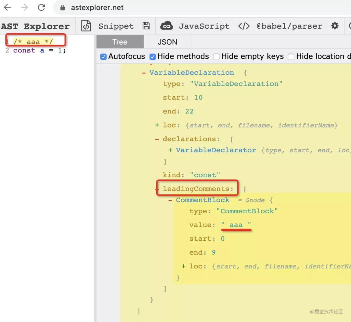
Task: Collapse the leadingComments array
Action: click(157, 189)
